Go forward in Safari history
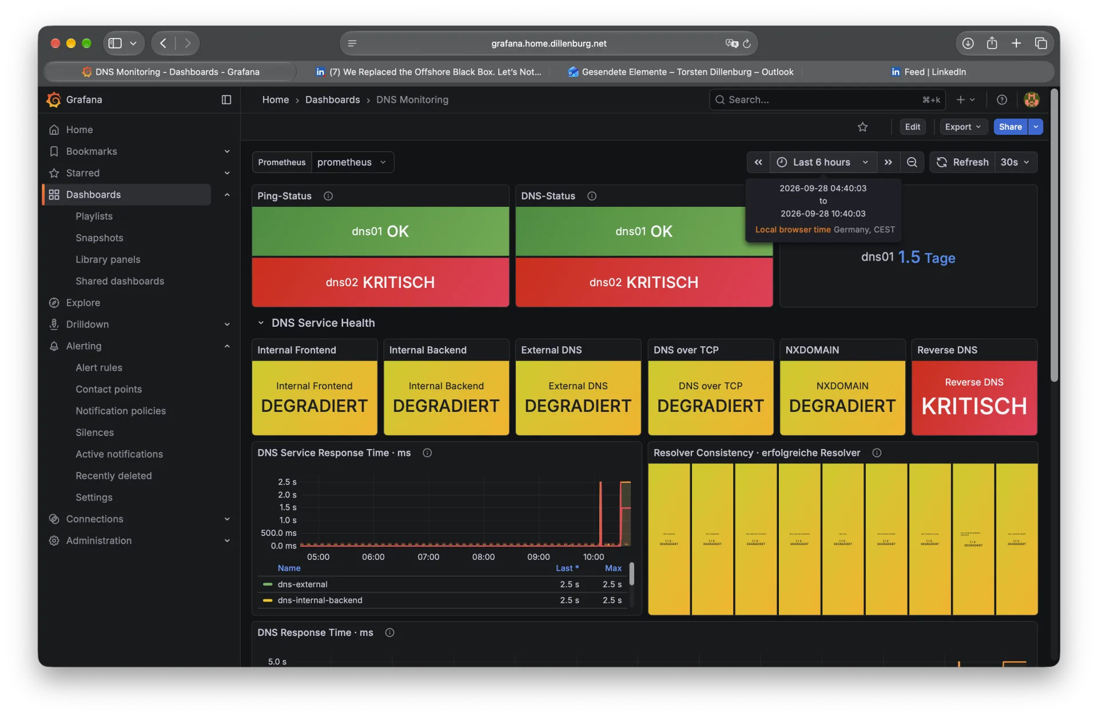The width and height of the screenshot is (1098, 717). point(187,43)
